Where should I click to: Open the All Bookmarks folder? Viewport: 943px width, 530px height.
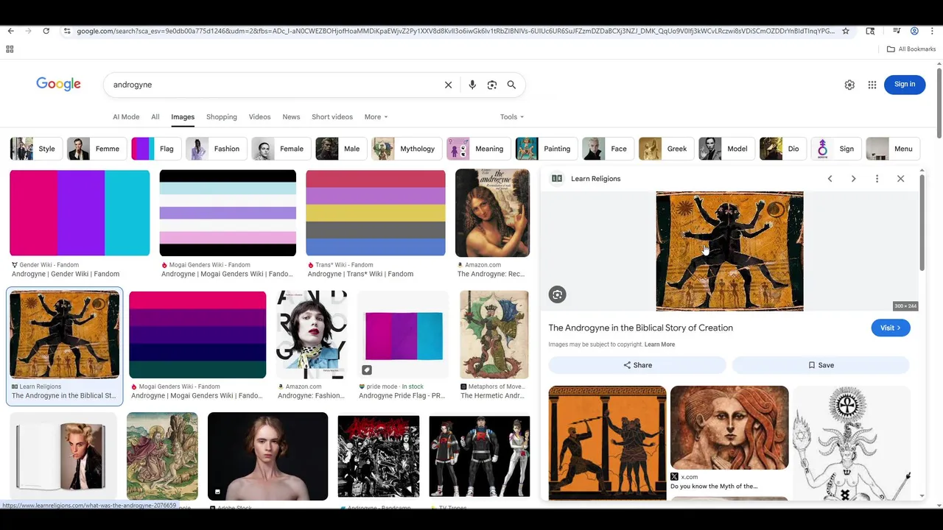911,49
